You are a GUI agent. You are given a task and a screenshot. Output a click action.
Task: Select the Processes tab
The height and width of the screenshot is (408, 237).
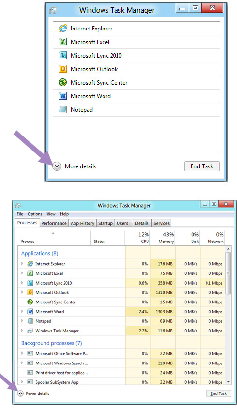coord(27,223)
